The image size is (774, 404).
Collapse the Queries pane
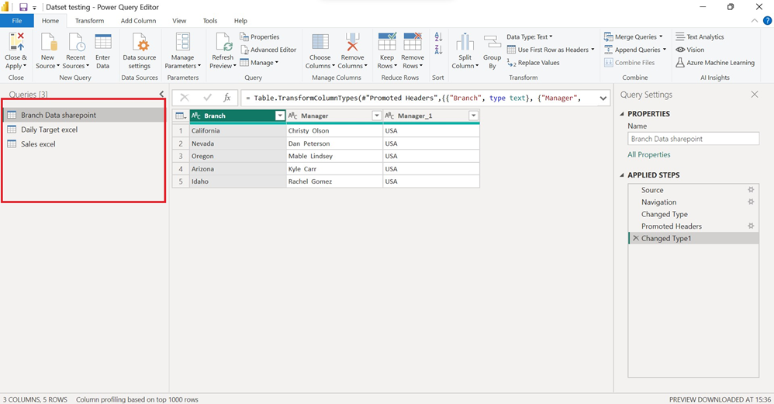click(161, 94)
